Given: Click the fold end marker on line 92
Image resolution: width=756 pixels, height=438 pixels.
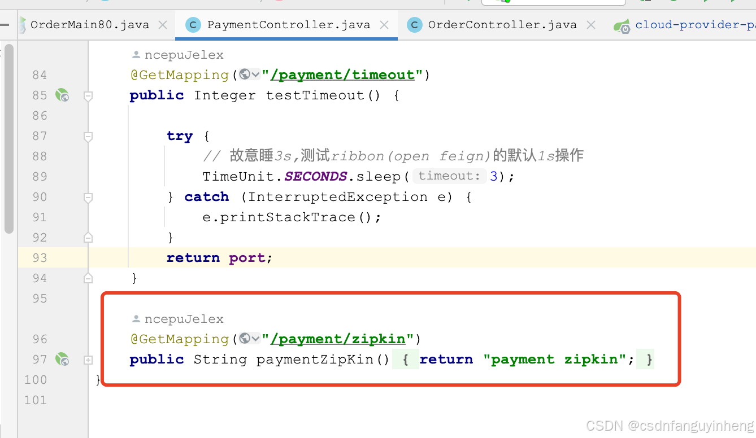Looking at the screenshot, I should (88, 238).
